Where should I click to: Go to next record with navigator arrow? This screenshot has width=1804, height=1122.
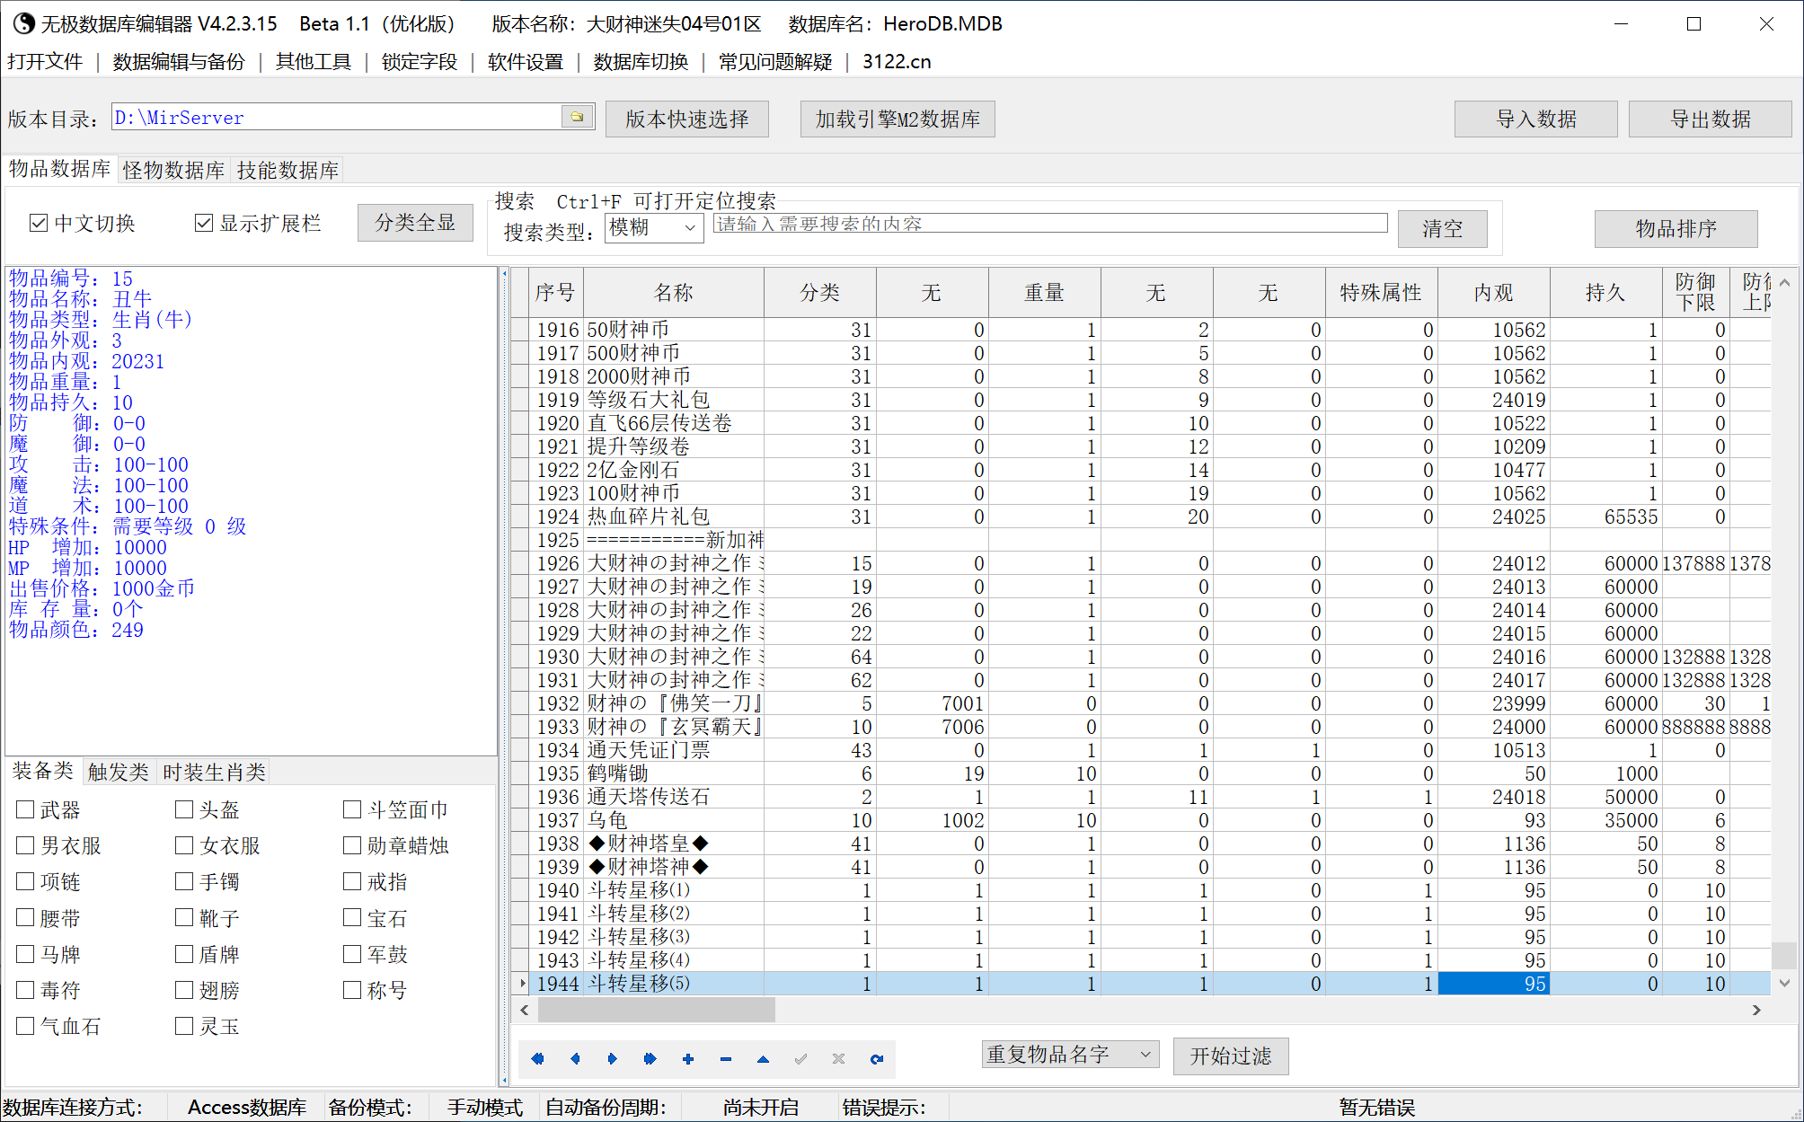[x=613, y=1059]
